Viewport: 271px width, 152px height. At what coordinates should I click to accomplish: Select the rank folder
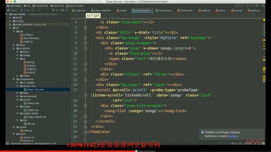(x=24, y=93)
